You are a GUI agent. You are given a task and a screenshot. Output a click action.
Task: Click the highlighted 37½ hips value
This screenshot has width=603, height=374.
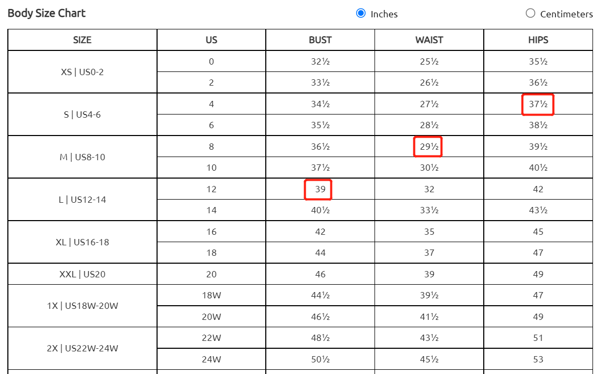click(538, 104)
